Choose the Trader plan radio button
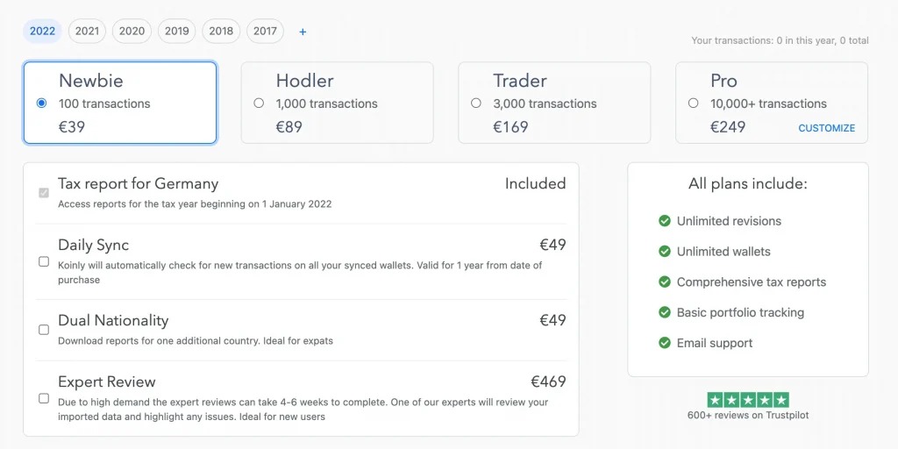Image resolution: width=898 pixels, height=449 pixels. click(476, 103)
